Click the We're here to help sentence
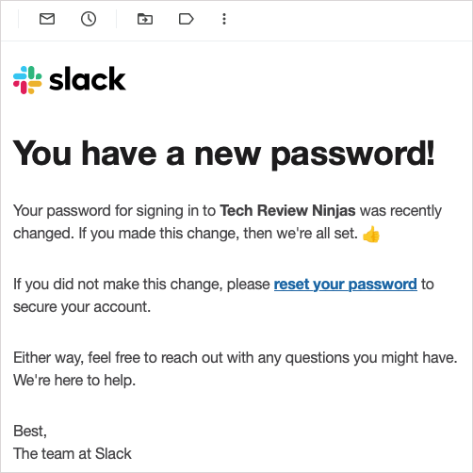The image size is (473, 473). pos(74,380)
